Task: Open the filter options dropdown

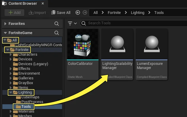Action: pos(72,23)
